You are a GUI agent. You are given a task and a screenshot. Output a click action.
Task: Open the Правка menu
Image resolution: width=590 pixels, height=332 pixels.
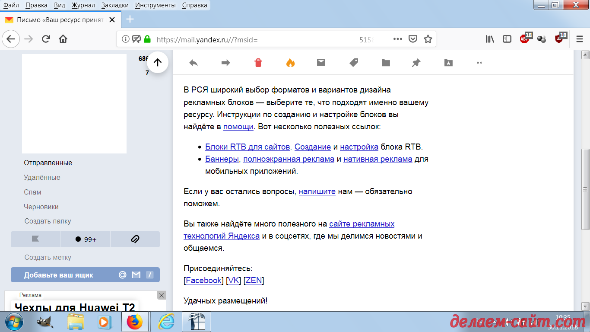click(x=36, y=5)
